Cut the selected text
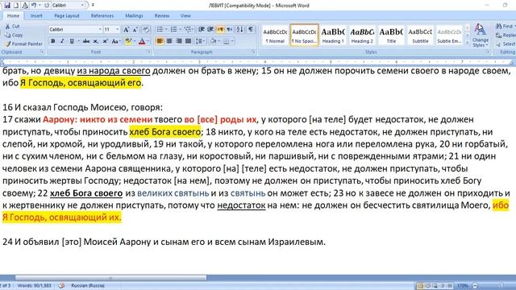516x290 pixels. [x=13, y=27]
